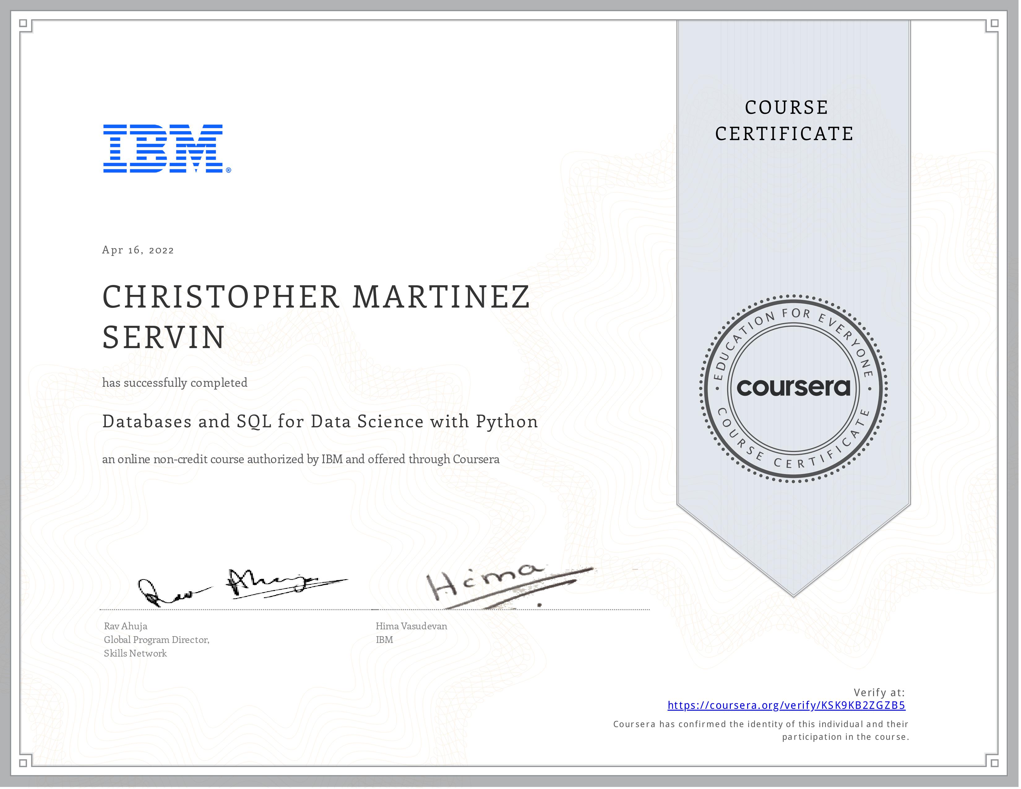1021x789 pixels.
Task: Click 'IBM' under Hima Vasudevan
Action: pyautogui.click(x=384, y=640)
